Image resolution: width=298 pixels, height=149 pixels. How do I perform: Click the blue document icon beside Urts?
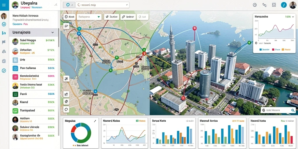coord(15,60)
